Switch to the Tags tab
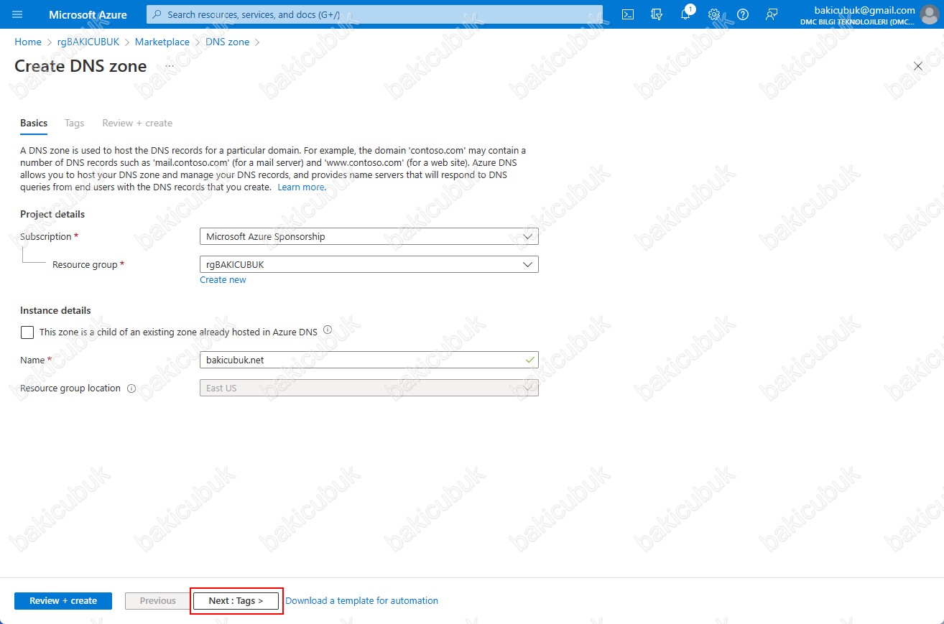Screen dimensions: 944x624 75,123
